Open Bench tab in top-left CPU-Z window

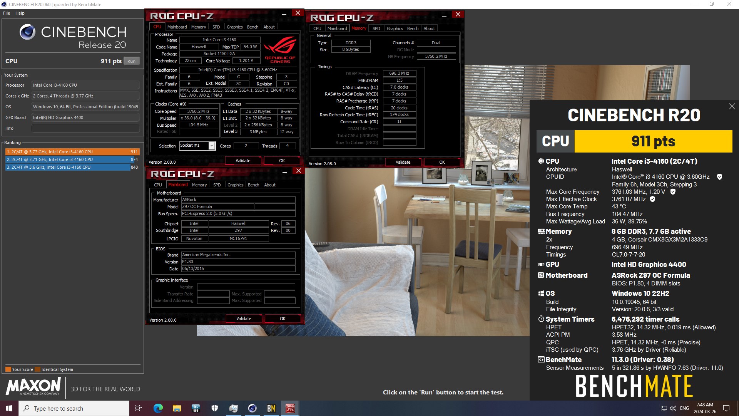252,27
